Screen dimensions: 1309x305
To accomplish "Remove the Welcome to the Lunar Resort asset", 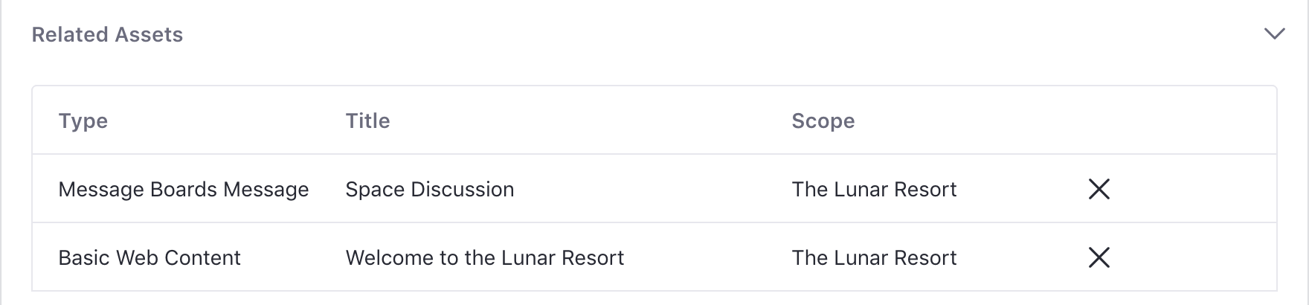I will point(1099,257).
